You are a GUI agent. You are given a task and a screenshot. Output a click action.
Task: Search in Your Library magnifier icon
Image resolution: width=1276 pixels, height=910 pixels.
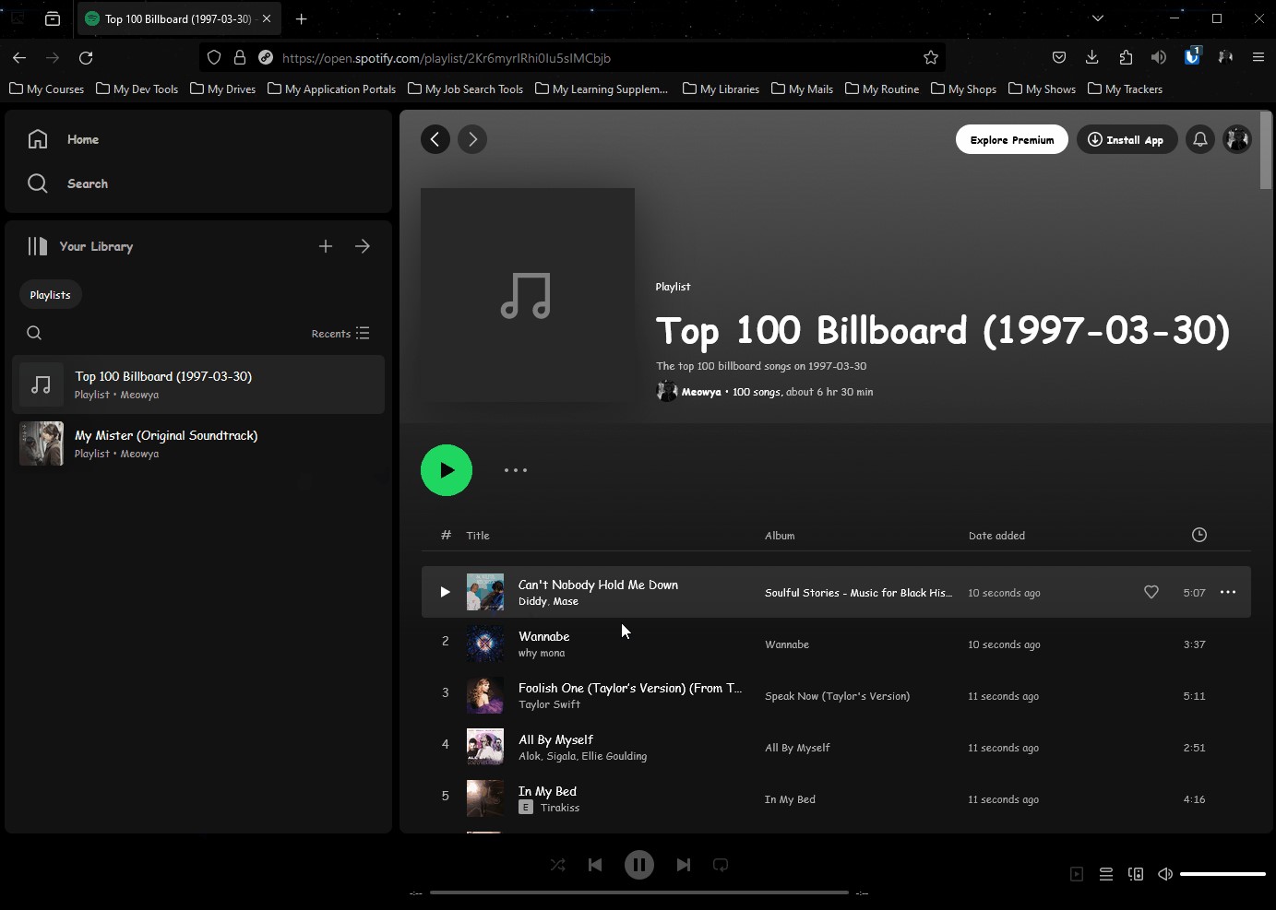point(34,333)
